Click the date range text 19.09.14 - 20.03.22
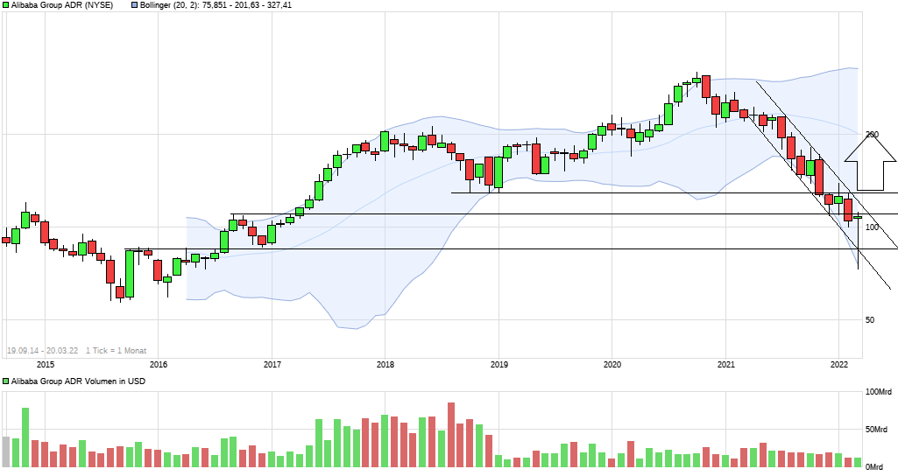This screenshot has width=898, height=476. click(42, 350)
